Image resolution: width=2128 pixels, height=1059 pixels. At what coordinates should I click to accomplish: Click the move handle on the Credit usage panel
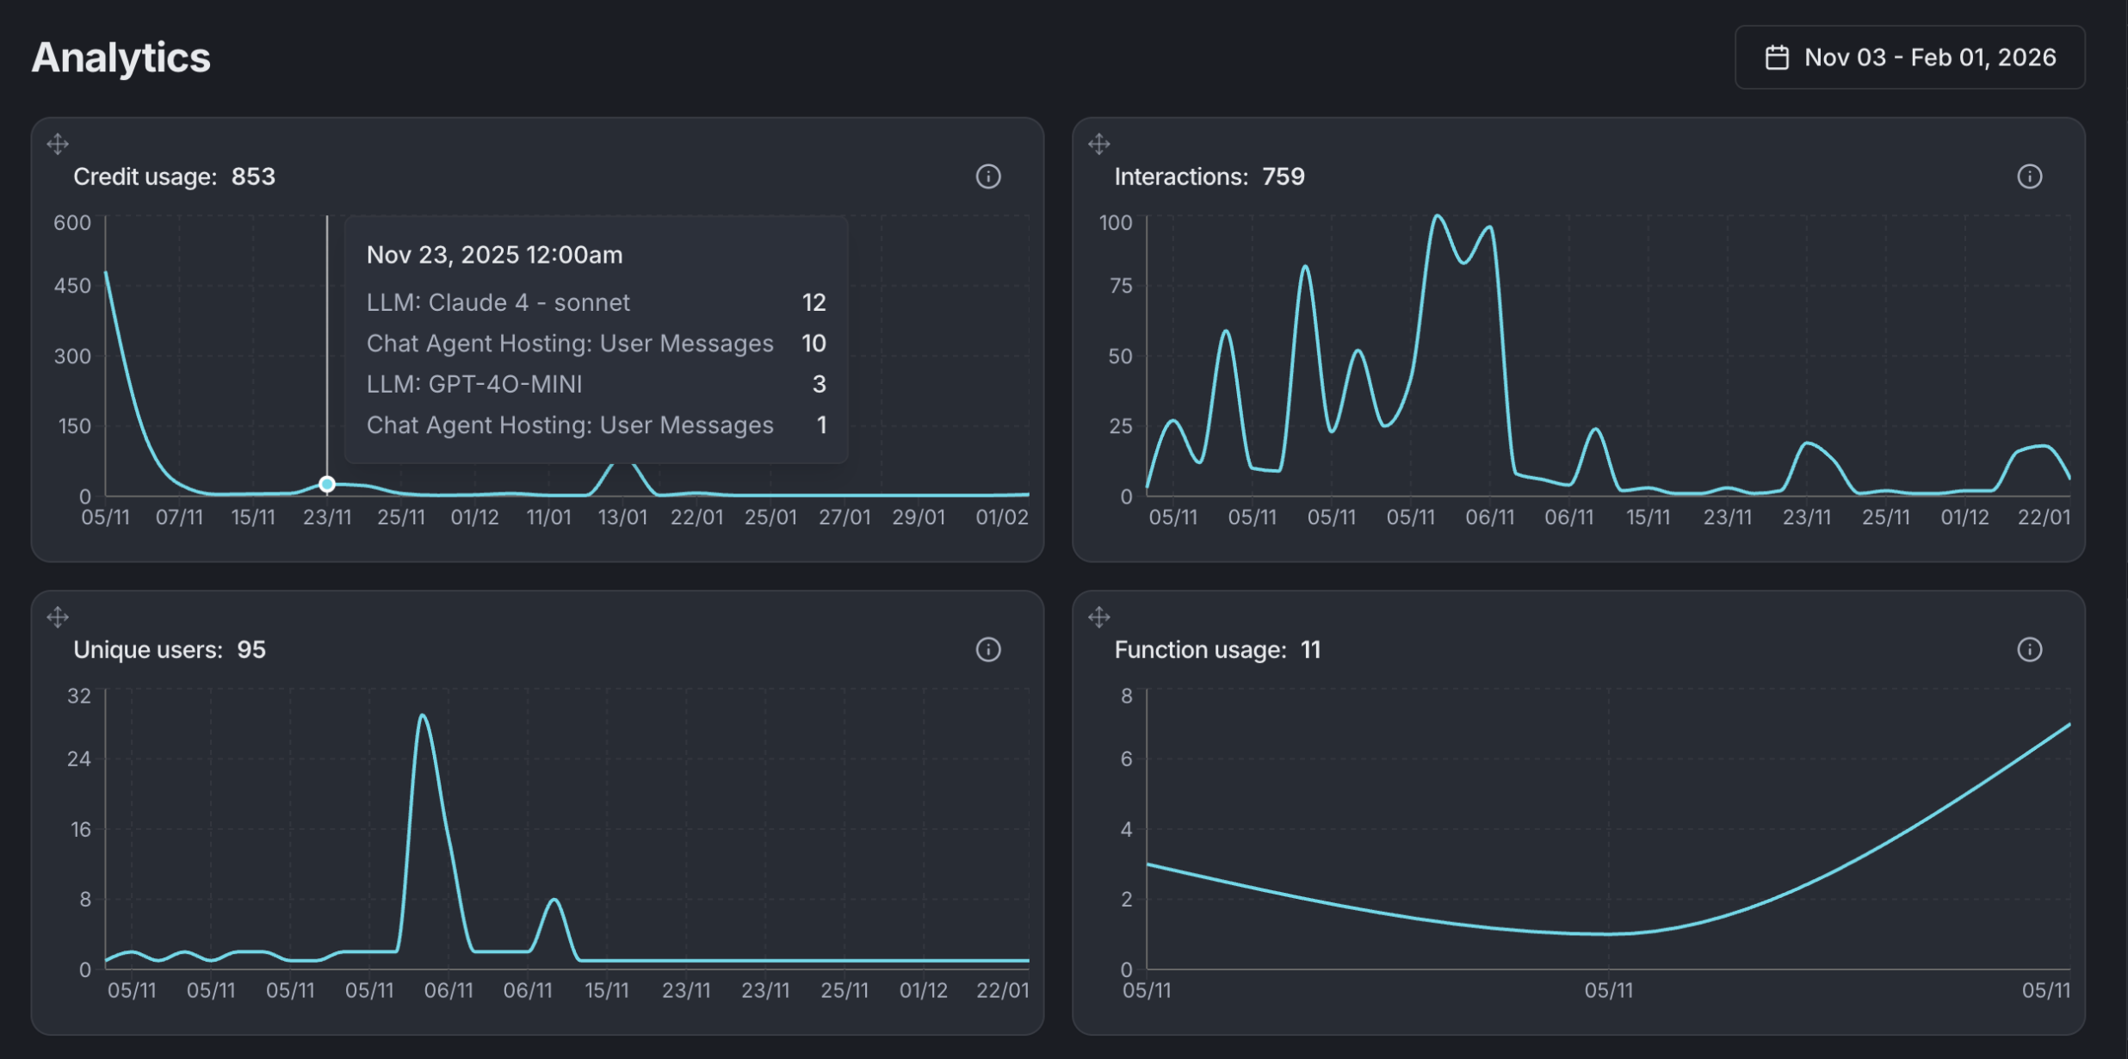pos(58,144)
